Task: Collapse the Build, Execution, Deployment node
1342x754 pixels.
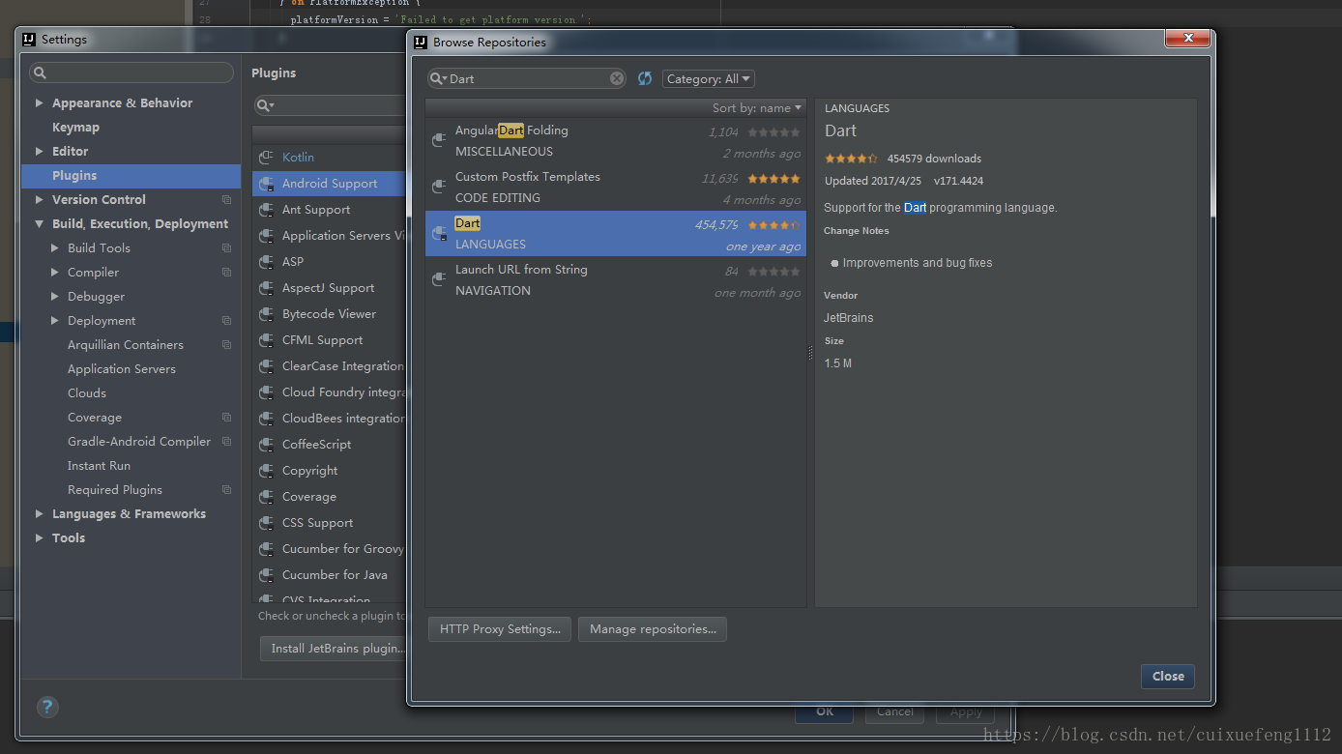Action: [x=39, y=223]
